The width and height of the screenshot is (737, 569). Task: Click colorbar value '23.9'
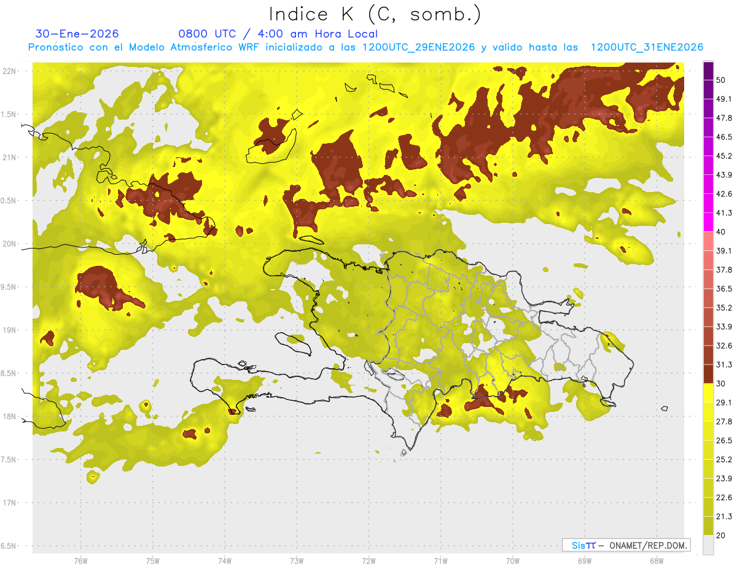coord(724,479)
